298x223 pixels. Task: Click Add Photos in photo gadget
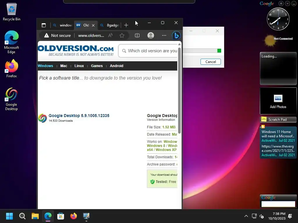click(x=278, y=101)
